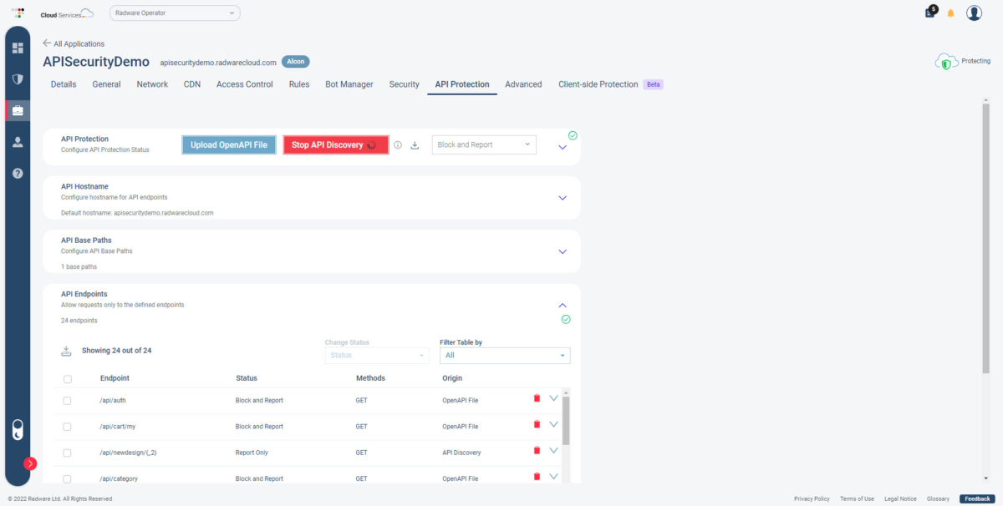This screenshot has height=506, width=1003.
Task: Switch to the Advanced tab
Action: pos(523,84)
